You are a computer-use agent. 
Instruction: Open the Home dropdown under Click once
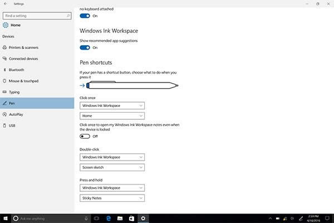[x=112, y=116]
